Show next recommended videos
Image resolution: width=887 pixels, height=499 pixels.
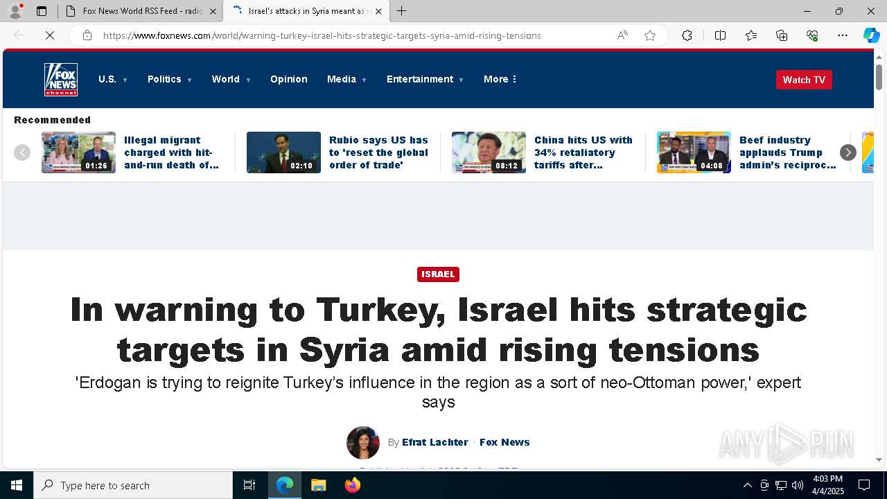click(848, 152)
